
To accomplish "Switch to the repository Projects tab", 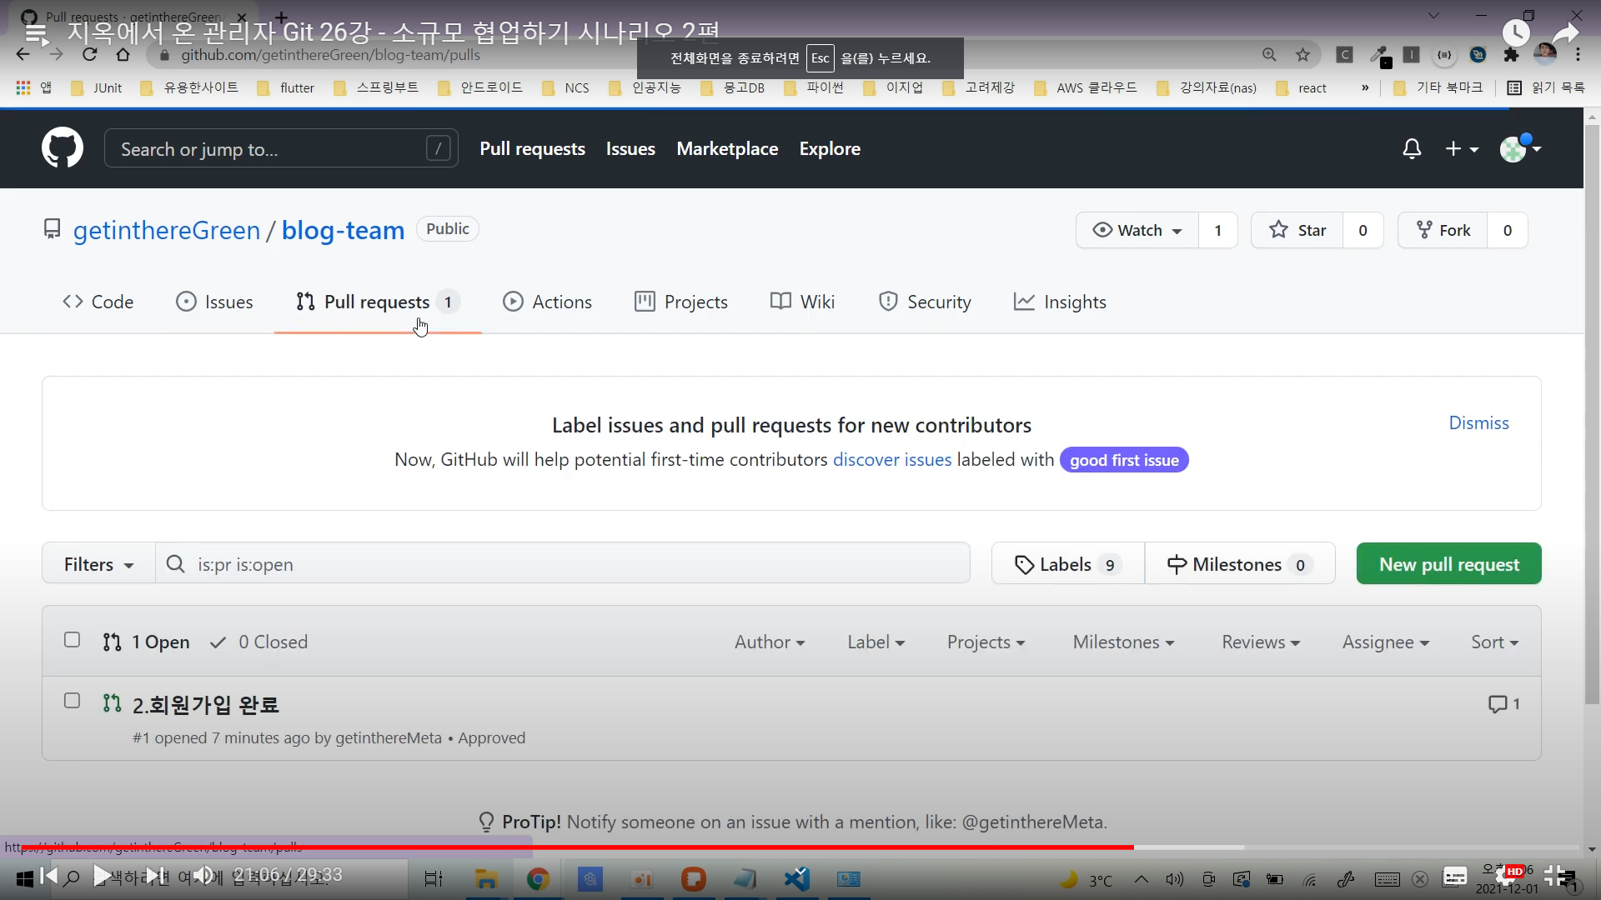I will 681,302.
